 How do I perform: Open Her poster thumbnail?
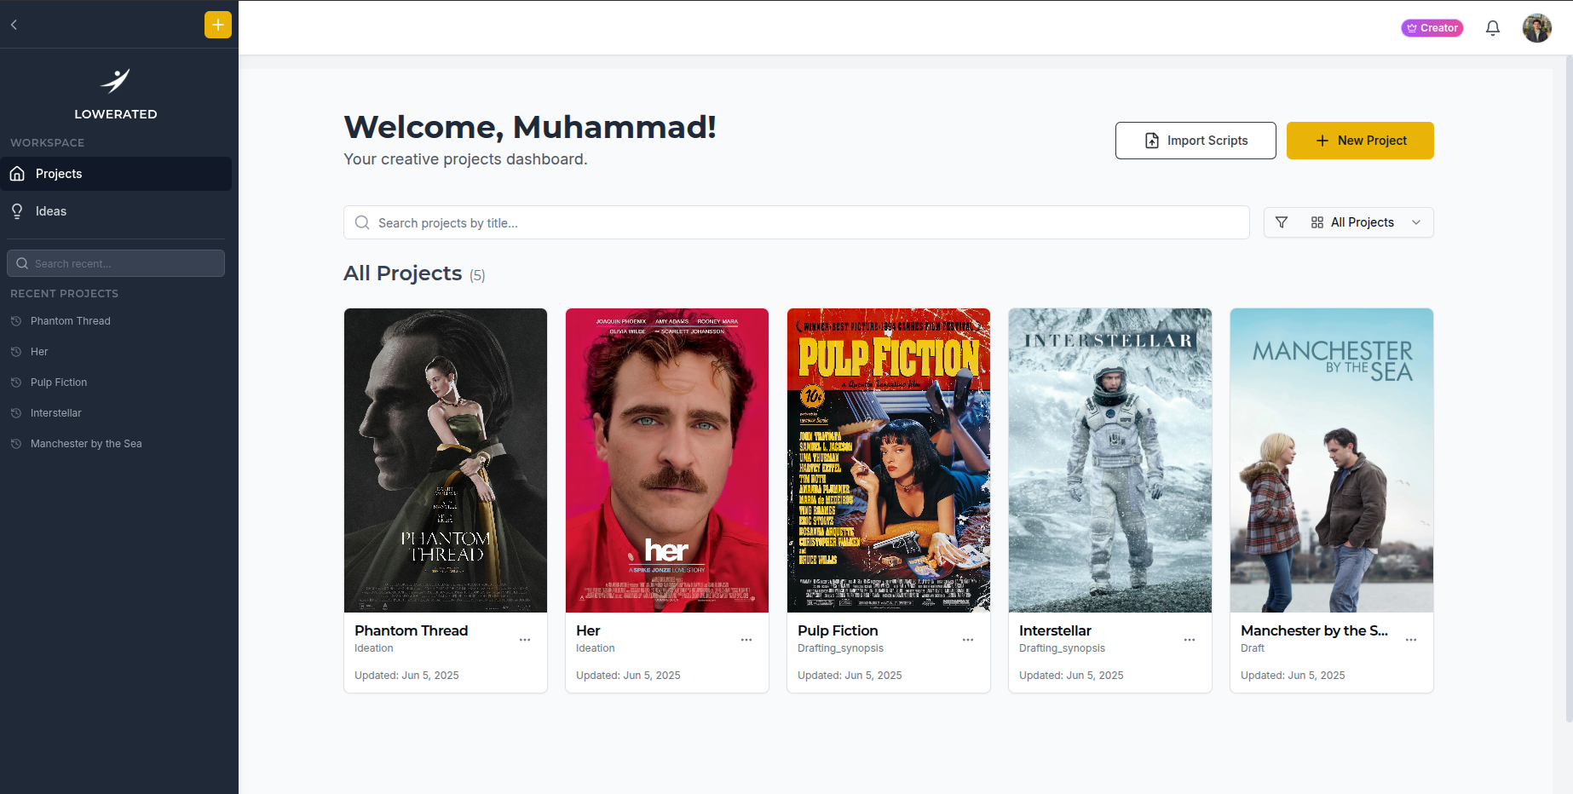pos(667,460)
